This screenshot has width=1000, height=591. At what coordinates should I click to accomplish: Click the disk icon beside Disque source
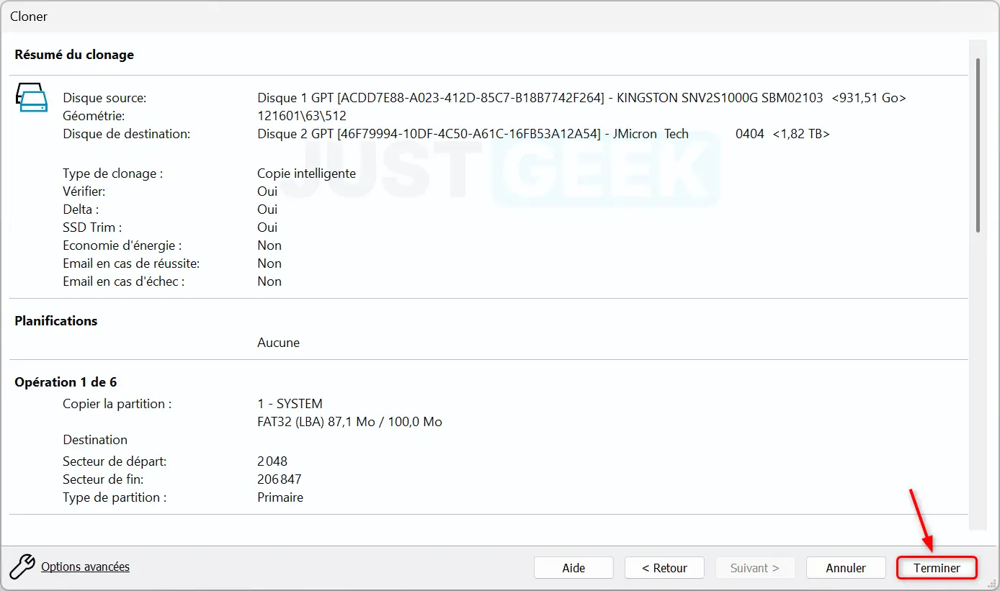pyautogui.click(x=31, y=97)
